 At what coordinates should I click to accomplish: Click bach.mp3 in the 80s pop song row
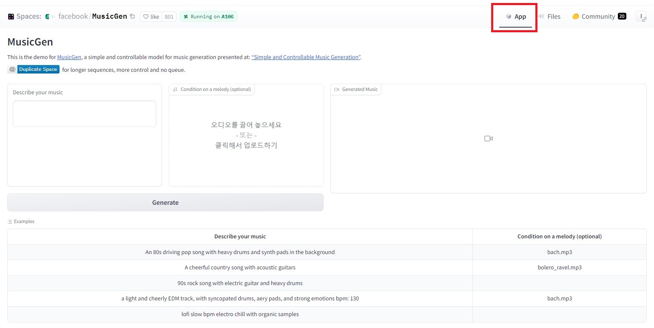(x=560, y=252)
